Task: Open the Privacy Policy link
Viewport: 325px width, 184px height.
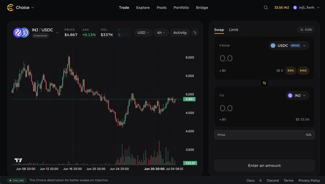Action: click(x=309, y=181)
